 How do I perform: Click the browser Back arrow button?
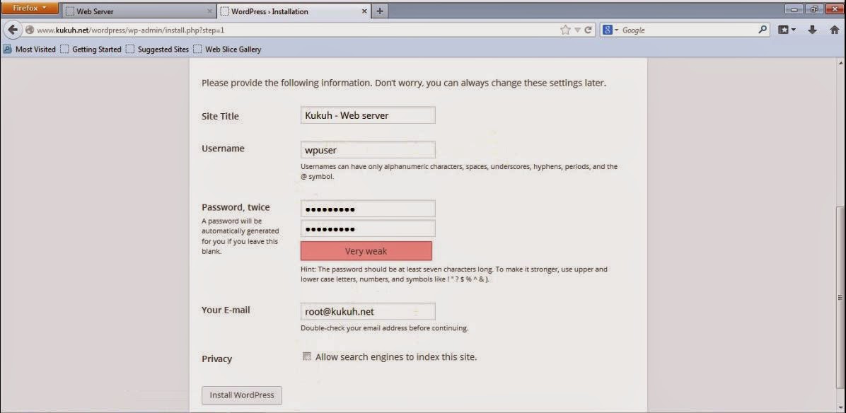pos(13,30)
